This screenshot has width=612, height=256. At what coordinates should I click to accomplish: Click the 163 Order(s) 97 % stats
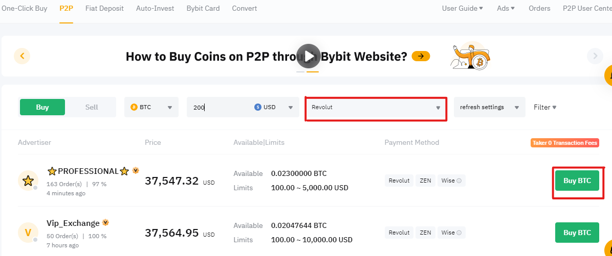tap(77, 184)
